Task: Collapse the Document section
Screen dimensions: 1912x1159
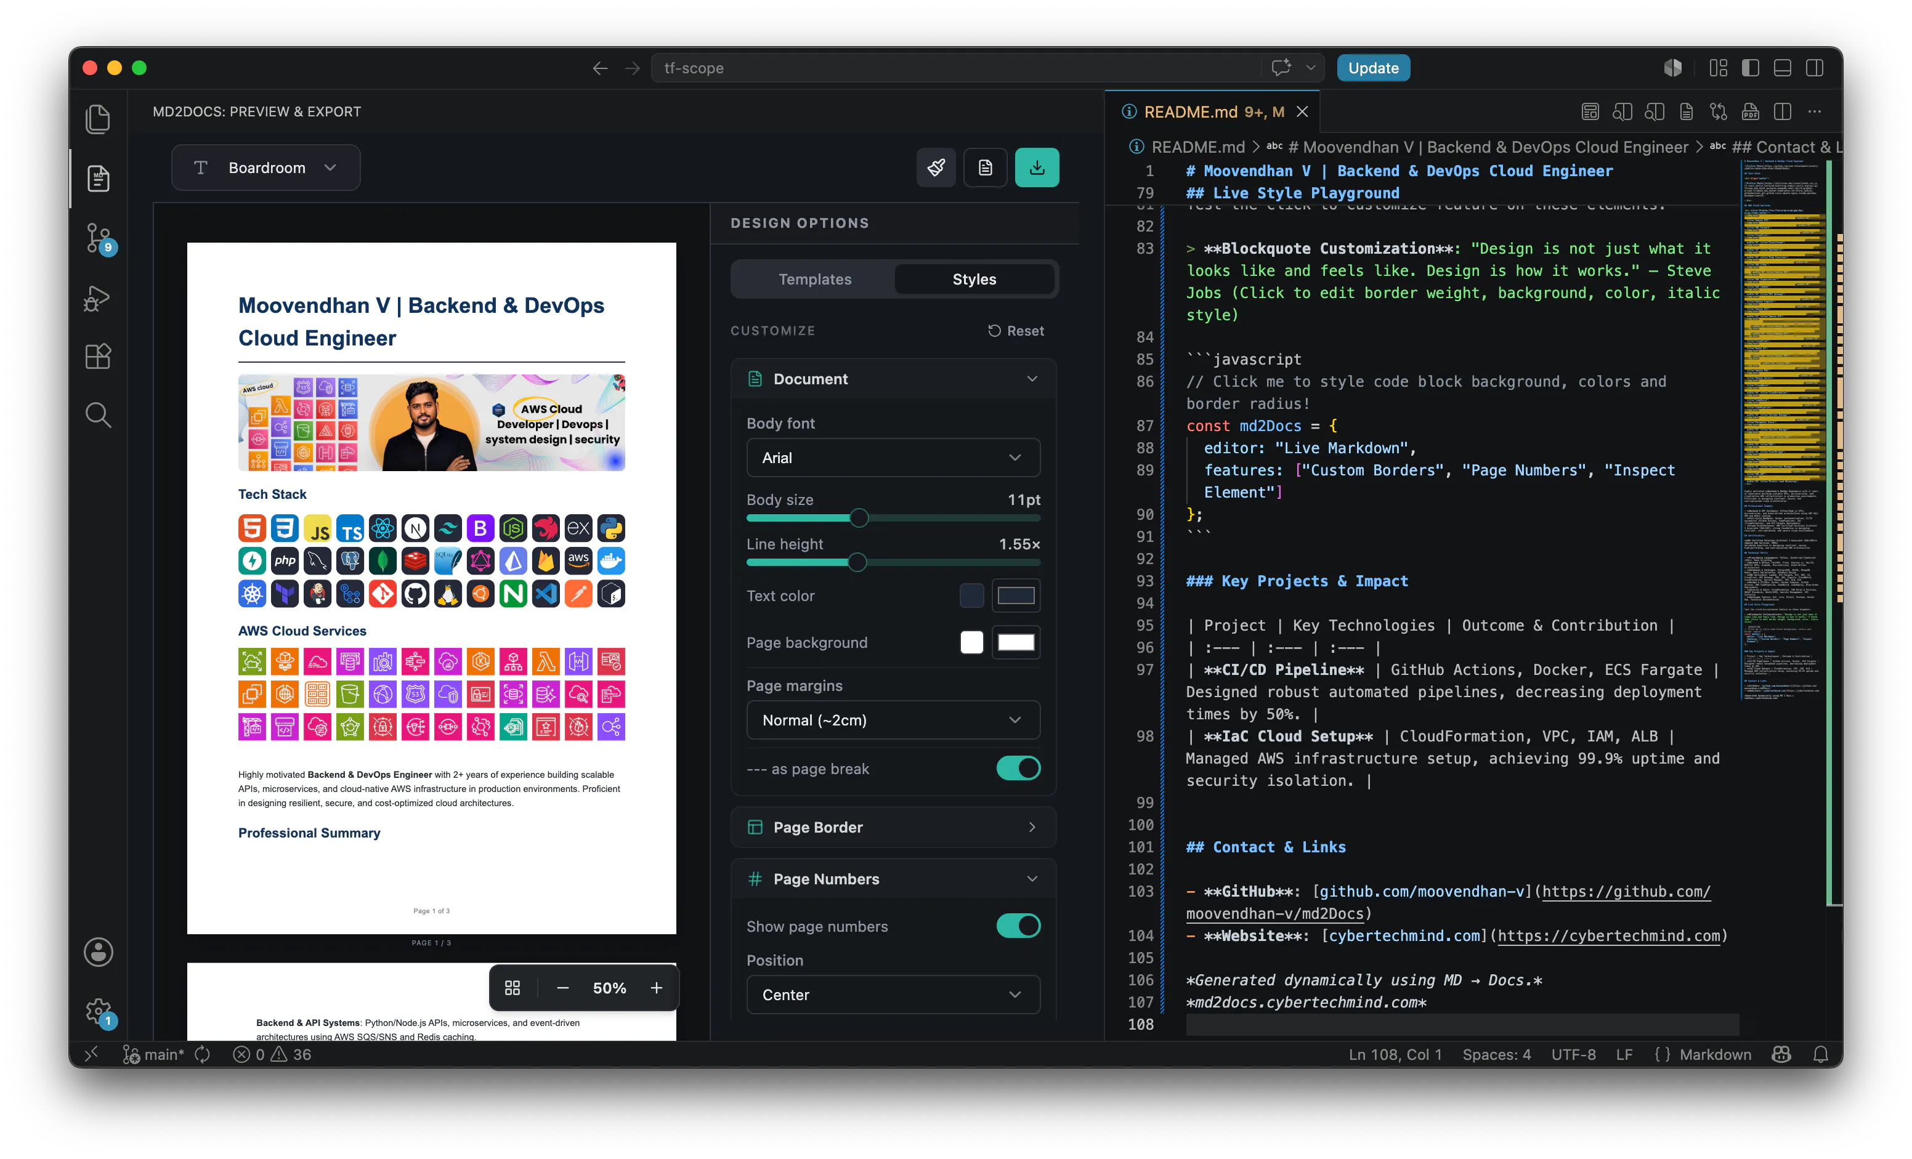Action: pyautogui.click(x=893, y=379)
